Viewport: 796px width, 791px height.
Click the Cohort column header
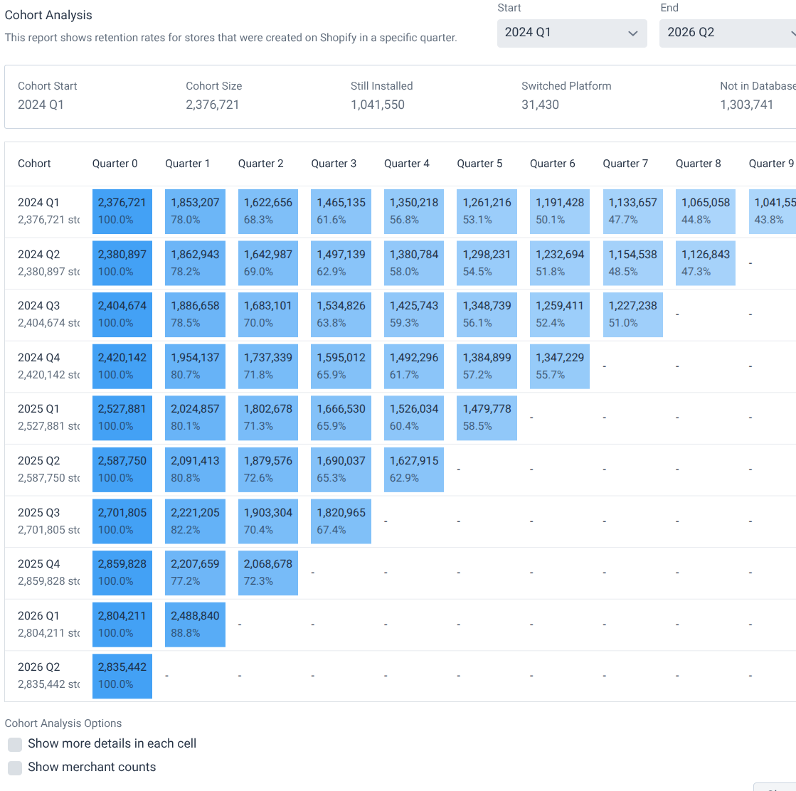pos(34,164)
